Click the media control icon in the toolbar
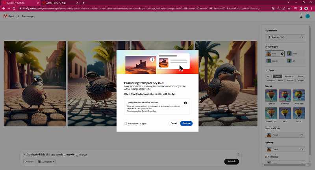The image size is (315, 170). [296, 9]
